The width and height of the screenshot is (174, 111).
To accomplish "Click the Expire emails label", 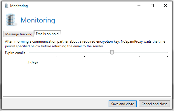I will [x=15, y=53].
